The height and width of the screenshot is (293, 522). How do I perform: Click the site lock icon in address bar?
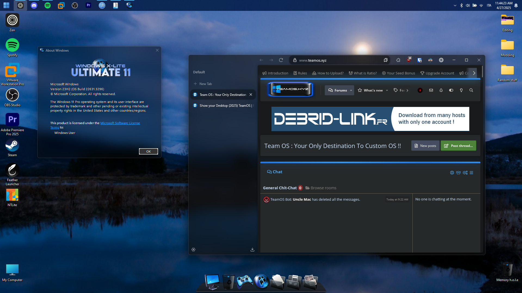point(295,60)
